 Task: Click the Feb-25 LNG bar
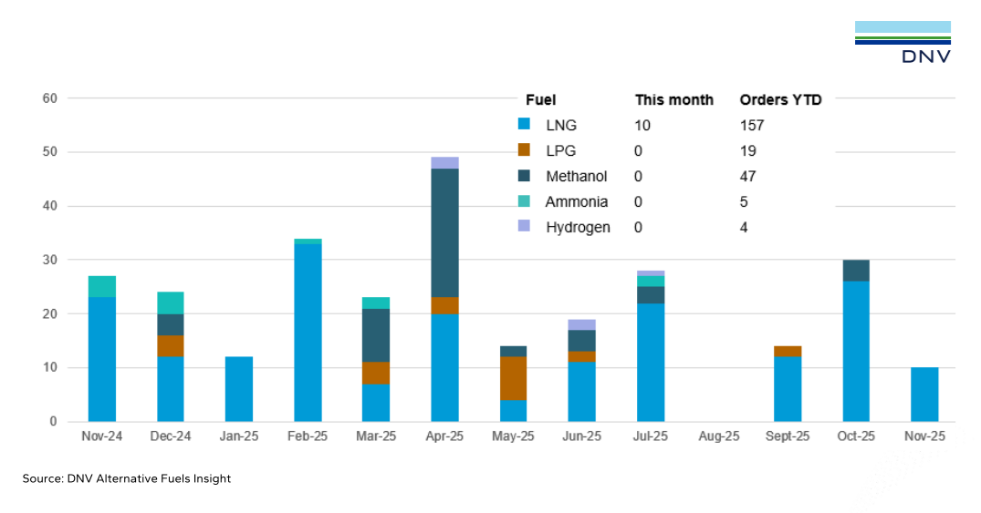tap(308, 333)
